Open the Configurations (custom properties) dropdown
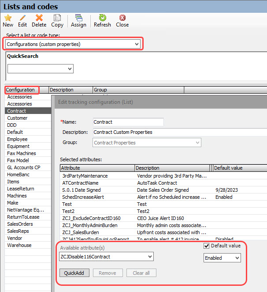This screenshot has width=267, height=292. point(73,44)
